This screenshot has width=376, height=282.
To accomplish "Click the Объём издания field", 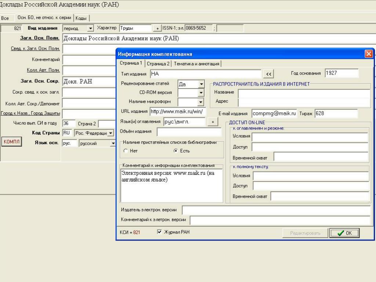I will (x=189, y=132).
